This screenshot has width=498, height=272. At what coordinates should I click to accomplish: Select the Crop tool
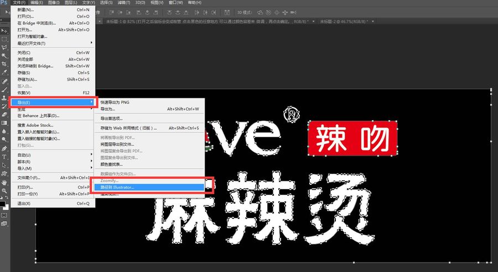point(4,64)
